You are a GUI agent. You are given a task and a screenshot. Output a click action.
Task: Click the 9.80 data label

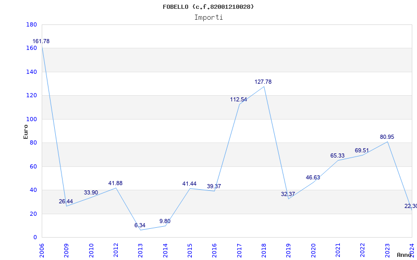(165, 222)
